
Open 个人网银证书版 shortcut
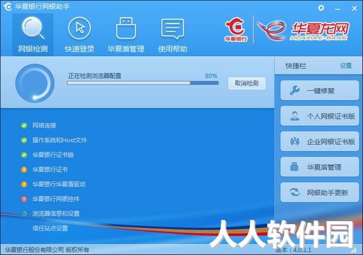point(319,116)
